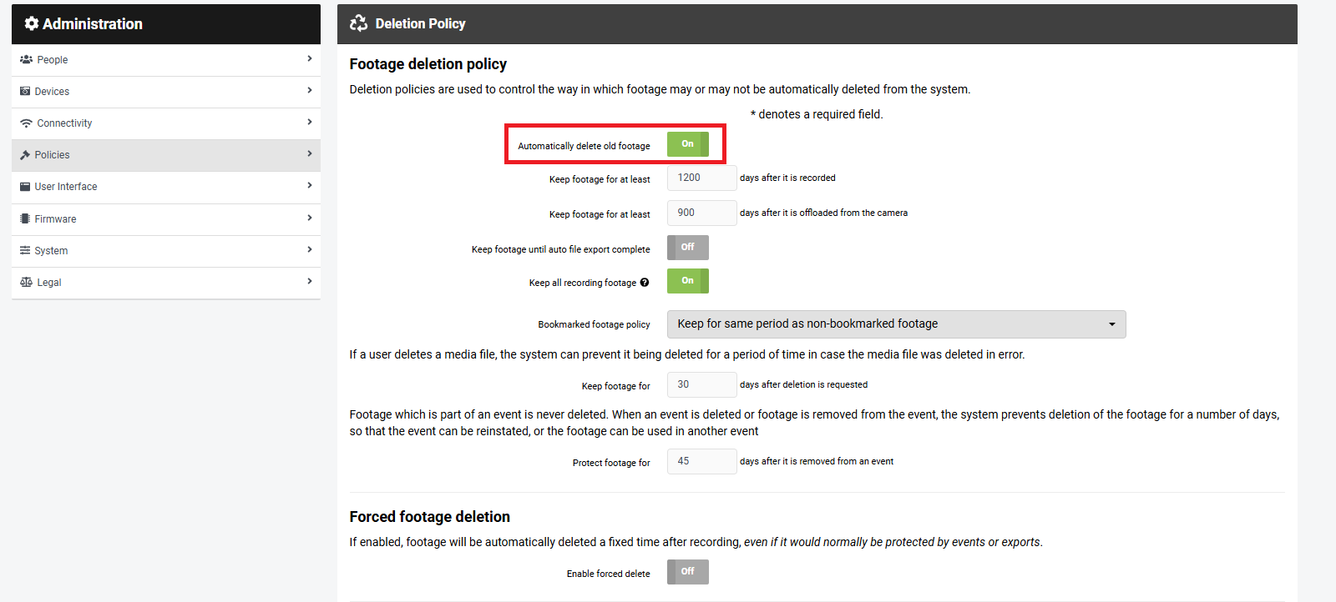Click the Connectivity wifi icon

pos(26,123)
